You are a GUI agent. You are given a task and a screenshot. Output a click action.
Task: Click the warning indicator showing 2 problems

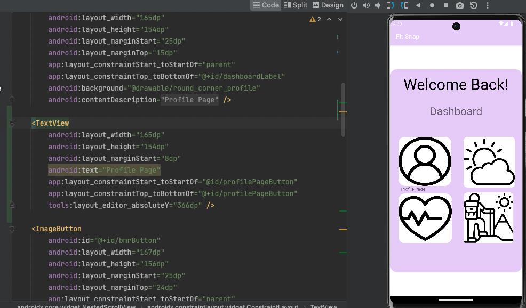[315, 19]
